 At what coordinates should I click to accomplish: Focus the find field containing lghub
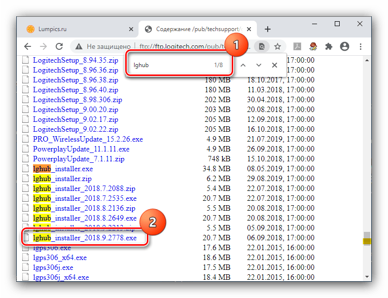(178, 65)
